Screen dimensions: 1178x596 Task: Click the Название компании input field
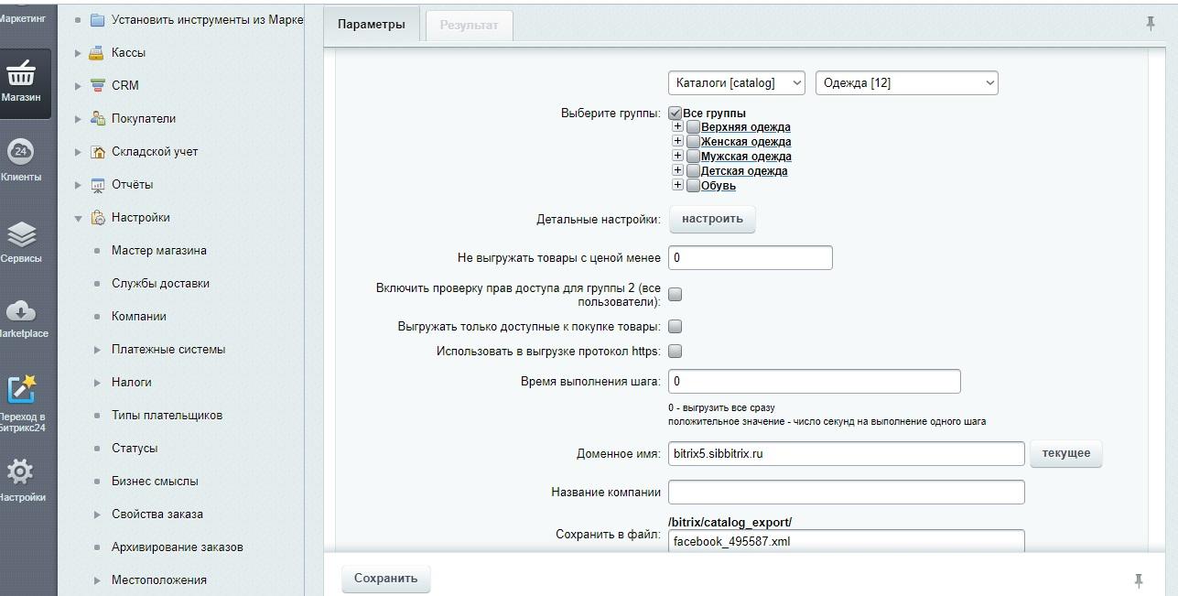tap(847, 492)
